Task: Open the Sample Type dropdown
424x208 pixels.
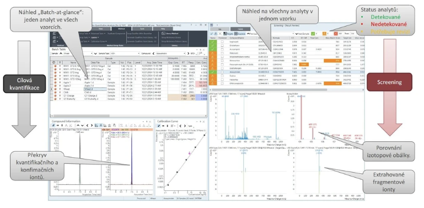Action: coord(125,54)
